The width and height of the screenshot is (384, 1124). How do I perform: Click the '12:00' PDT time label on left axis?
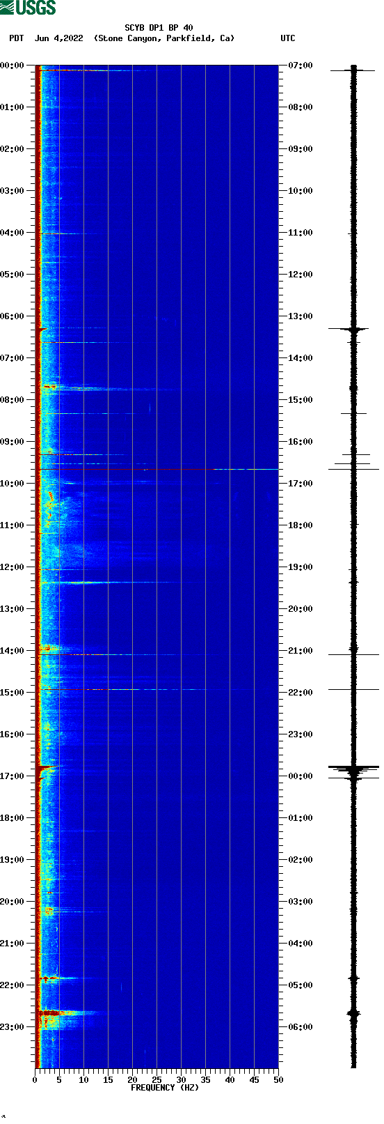pyautogui.click(x=13, y=567)
